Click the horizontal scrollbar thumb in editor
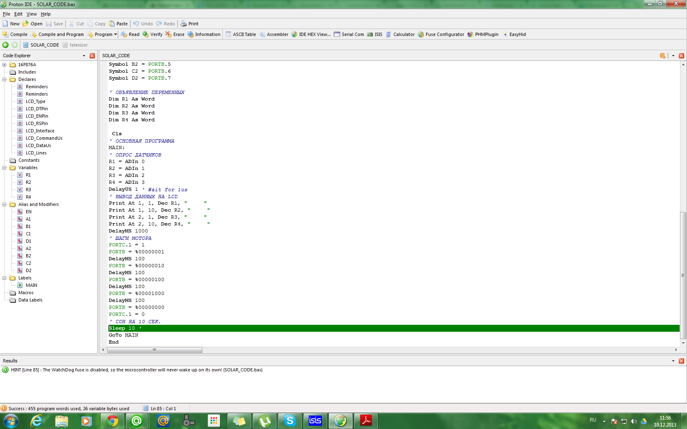 click(x=155, y=350)
